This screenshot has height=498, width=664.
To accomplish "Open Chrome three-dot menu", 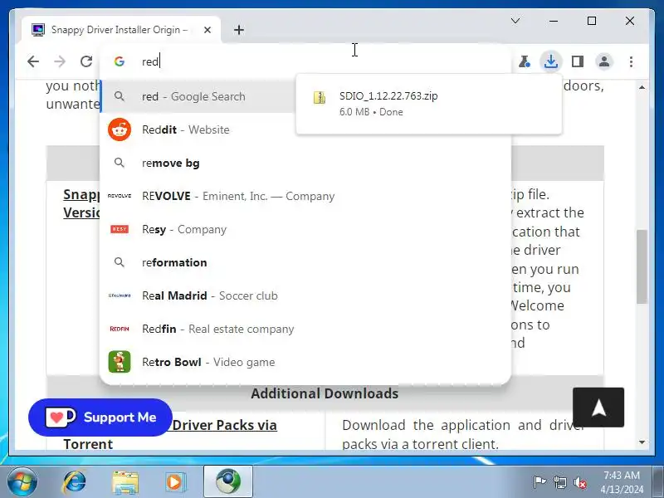I will (631, 61).
